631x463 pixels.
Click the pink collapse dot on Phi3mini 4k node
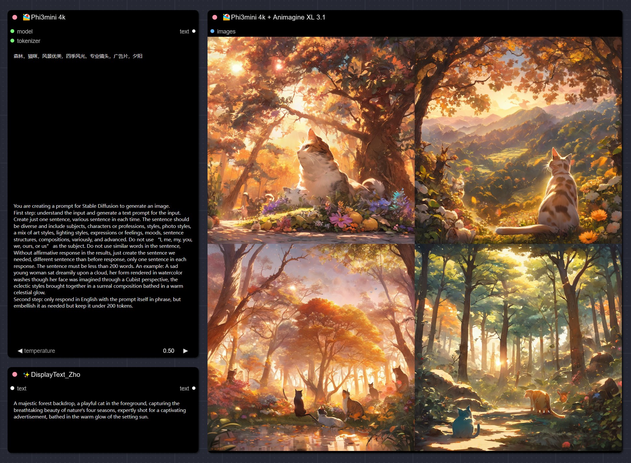(x=15, y=17)
